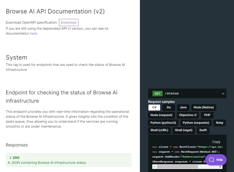Screen dimensions: 234x172
Task: Click the code sample scrollbar left arrow
Action: pos(154,167)
